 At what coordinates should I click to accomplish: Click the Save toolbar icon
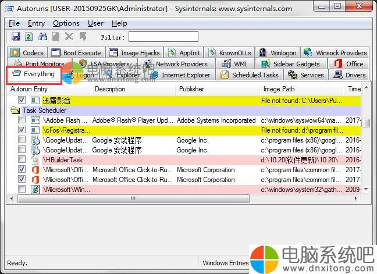pyautogui.click(x=16, y=37)
